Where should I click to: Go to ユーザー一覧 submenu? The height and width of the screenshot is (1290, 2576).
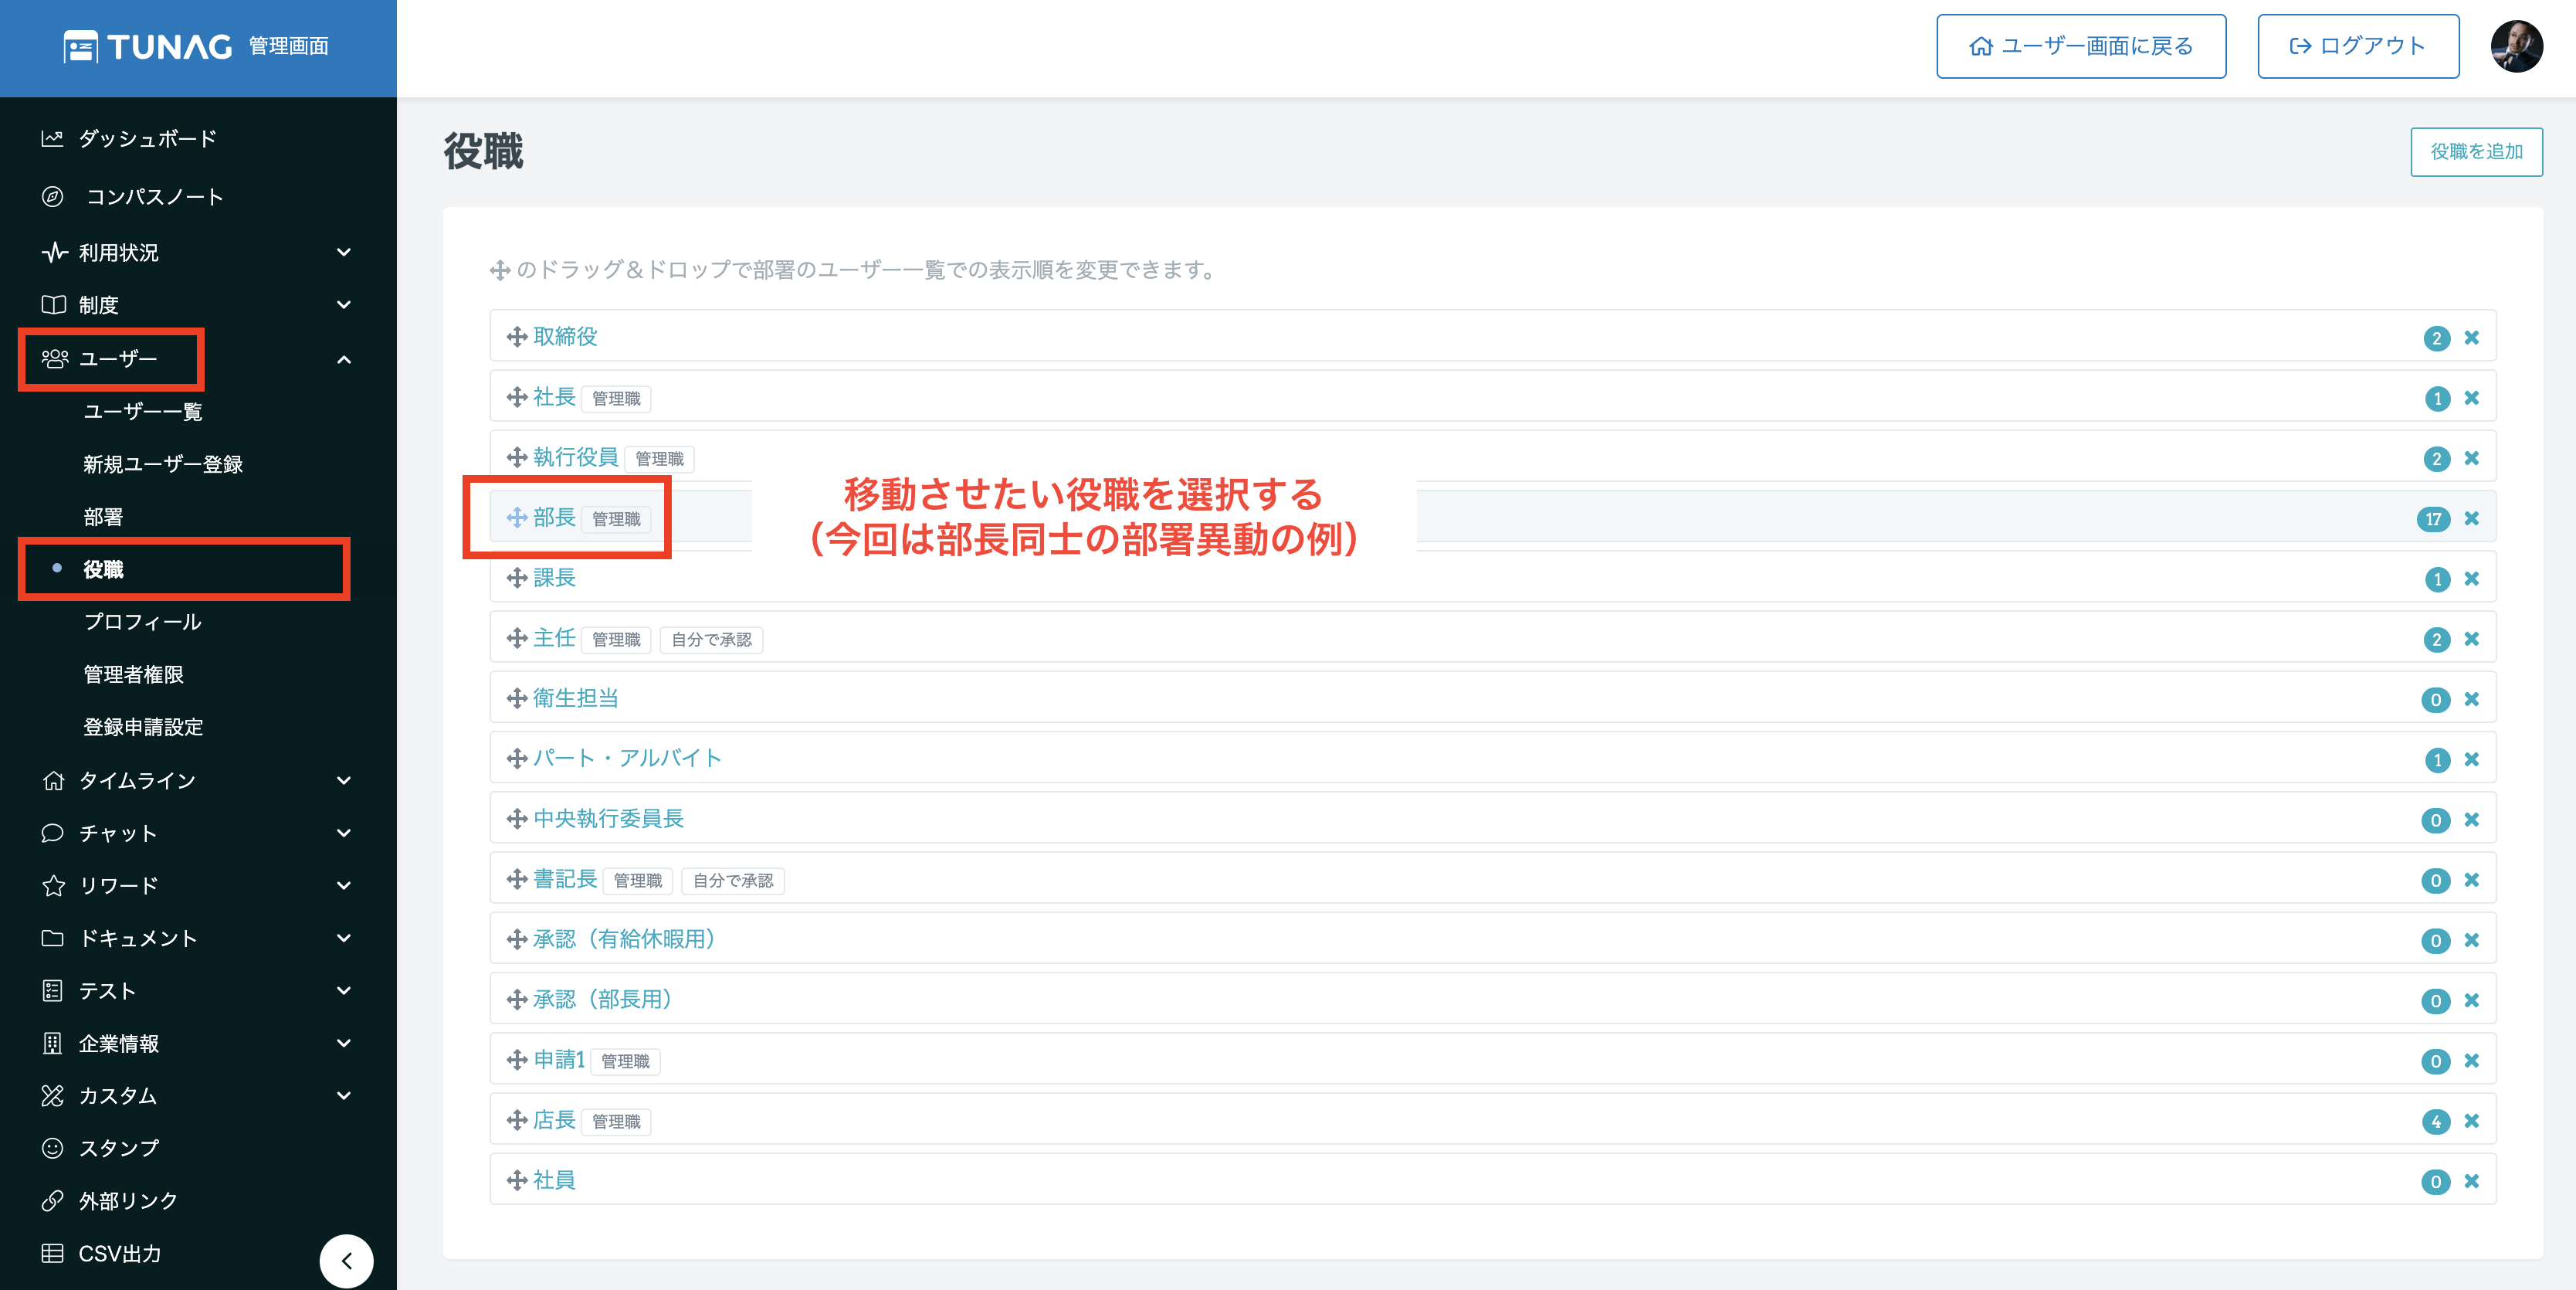point(143,412)
